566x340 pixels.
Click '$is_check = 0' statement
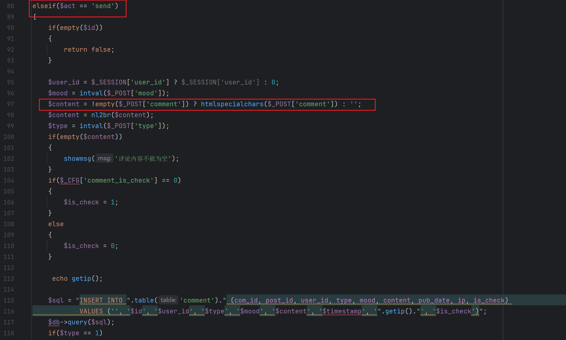[x=91, y=246]
